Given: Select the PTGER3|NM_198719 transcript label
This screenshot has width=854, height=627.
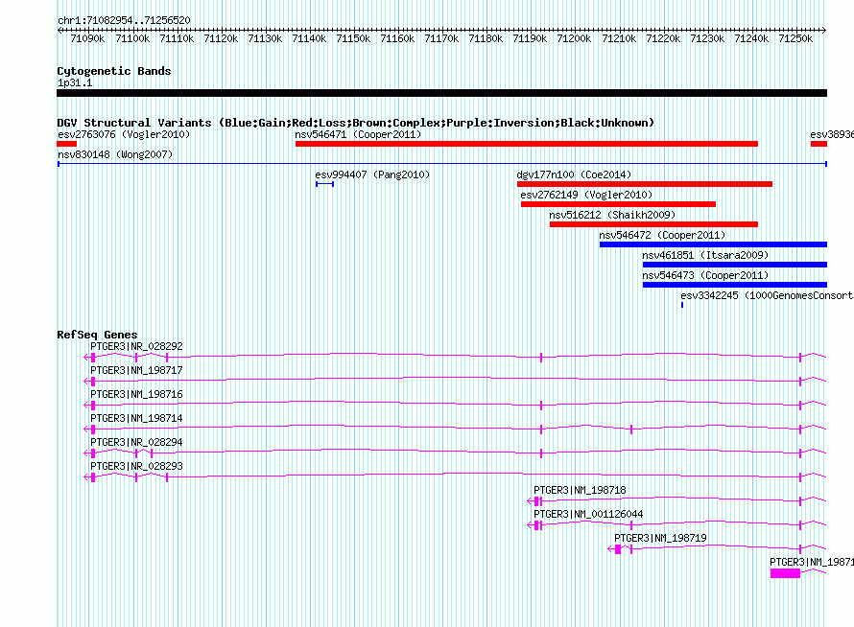Looking at the screenshot, I should (x=661, y=538).
